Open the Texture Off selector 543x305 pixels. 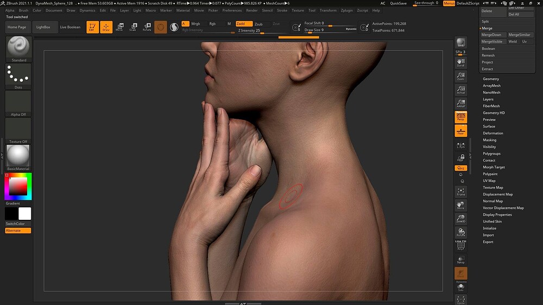coord(18,130)
